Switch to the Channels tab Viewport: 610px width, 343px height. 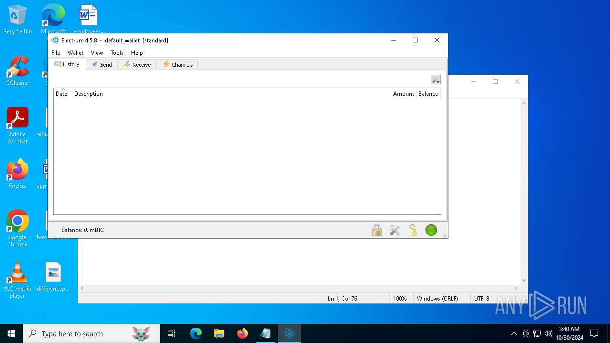point(177,64)
